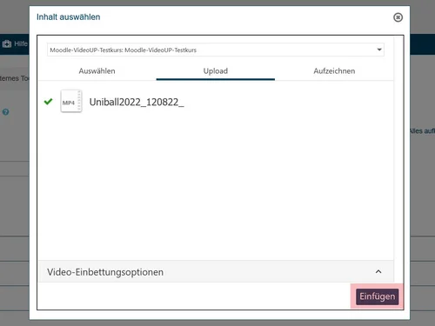This screenshot has height=326, width=435.
Task: Open the Moodle-VideoUP-Testkurs course dropdown
Action: (x=216, y=50)
